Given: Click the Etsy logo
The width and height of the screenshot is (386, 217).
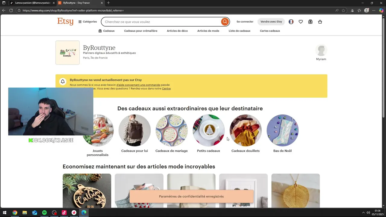Looking at the screenshot, I should [x=65, y=22].
